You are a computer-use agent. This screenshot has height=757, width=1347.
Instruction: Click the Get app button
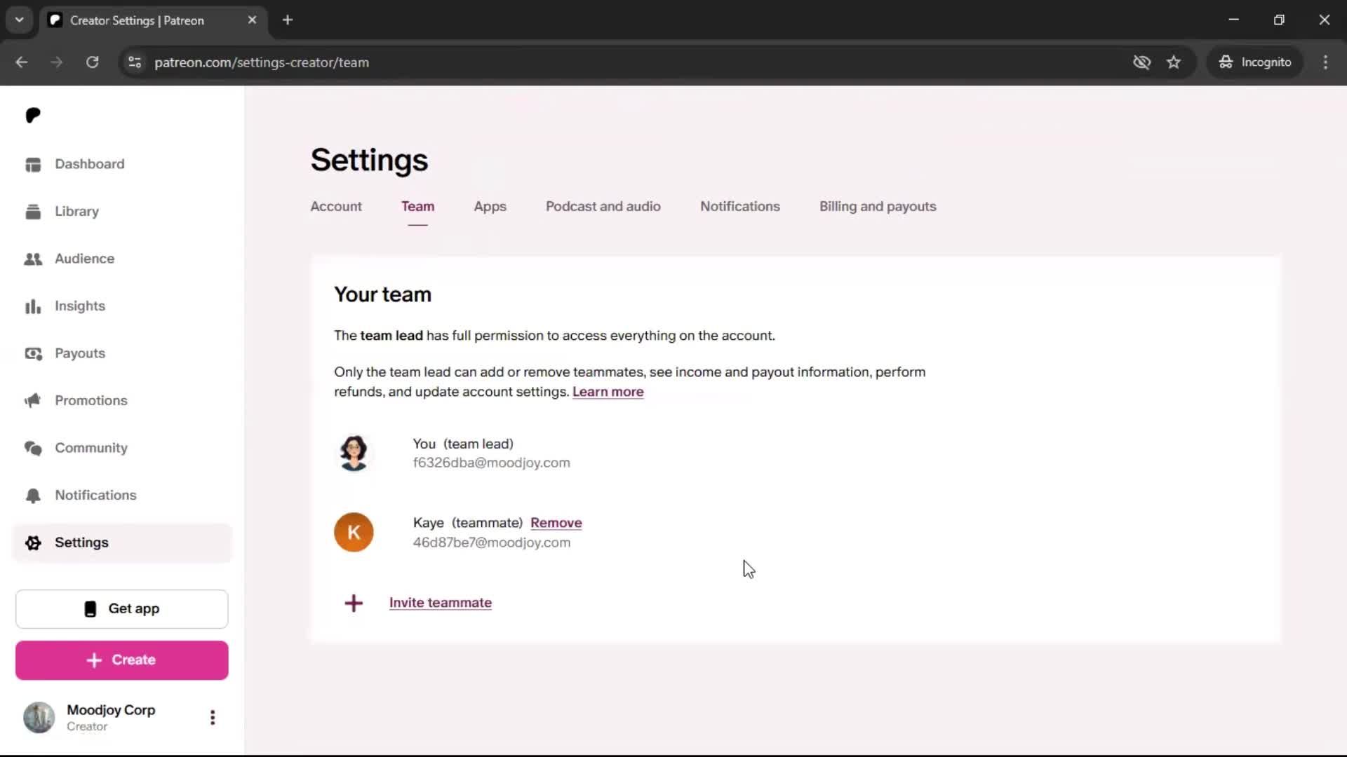(x=122, y=609)
